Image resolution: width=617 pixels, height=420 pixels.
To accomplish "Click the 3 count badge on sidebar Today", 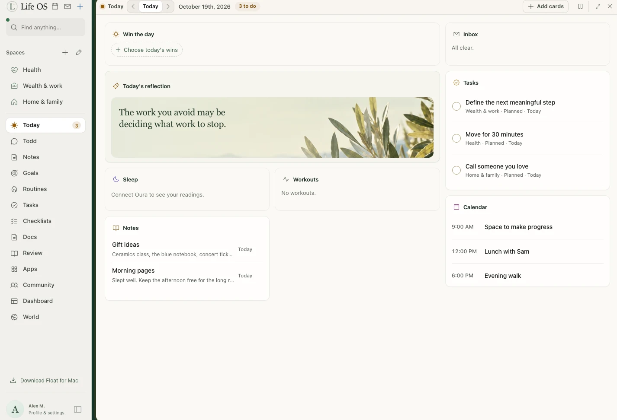I will click(77, 126).
